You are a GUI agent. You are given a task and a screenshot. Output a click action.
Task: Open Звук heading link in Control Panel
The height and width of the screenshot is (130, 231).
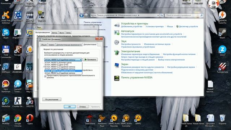click(x=124, y=41)
